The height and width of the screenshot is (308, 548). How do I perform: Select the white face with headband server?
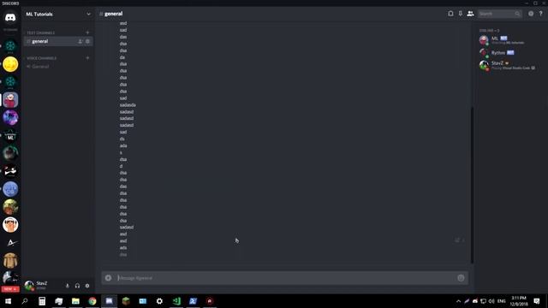tap(10, 224)
